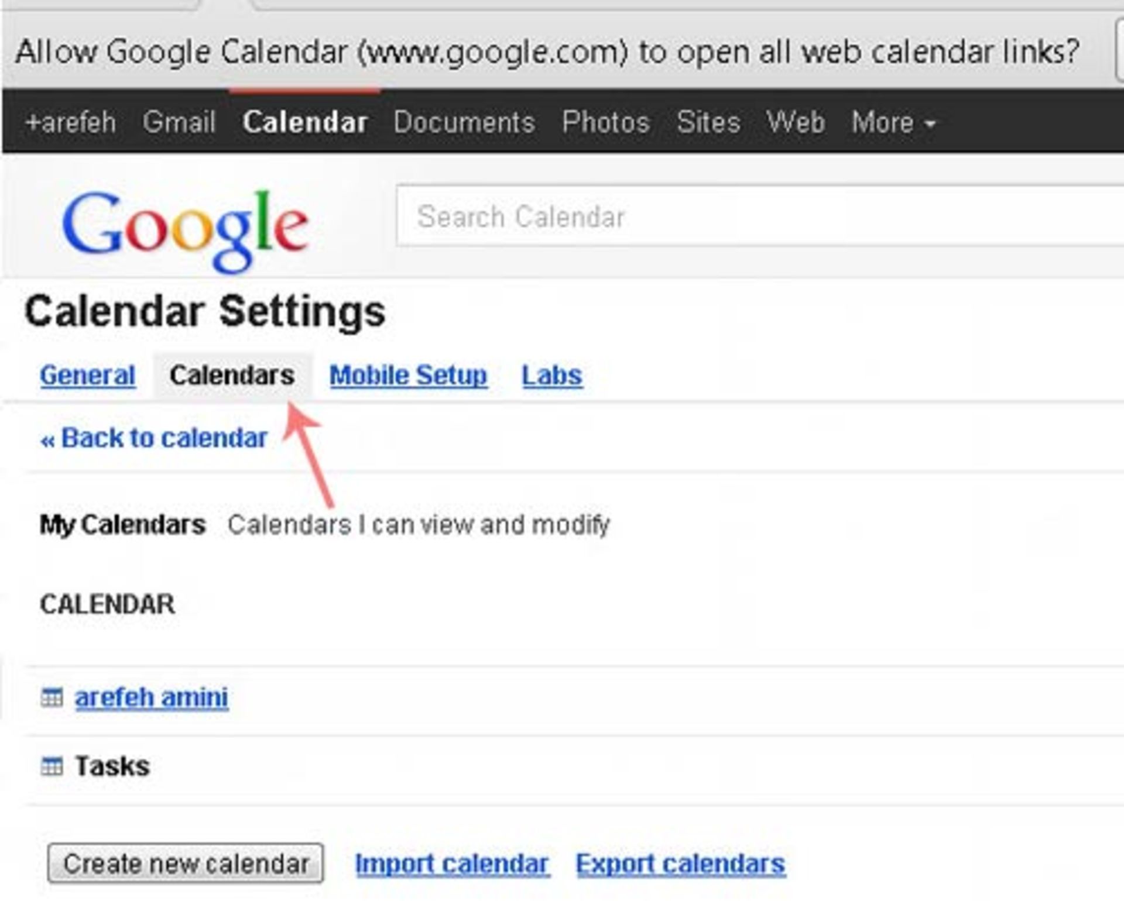Click the Import calendar link
Viewport: 1124px width, 901px height.
[x=452, y=864]
